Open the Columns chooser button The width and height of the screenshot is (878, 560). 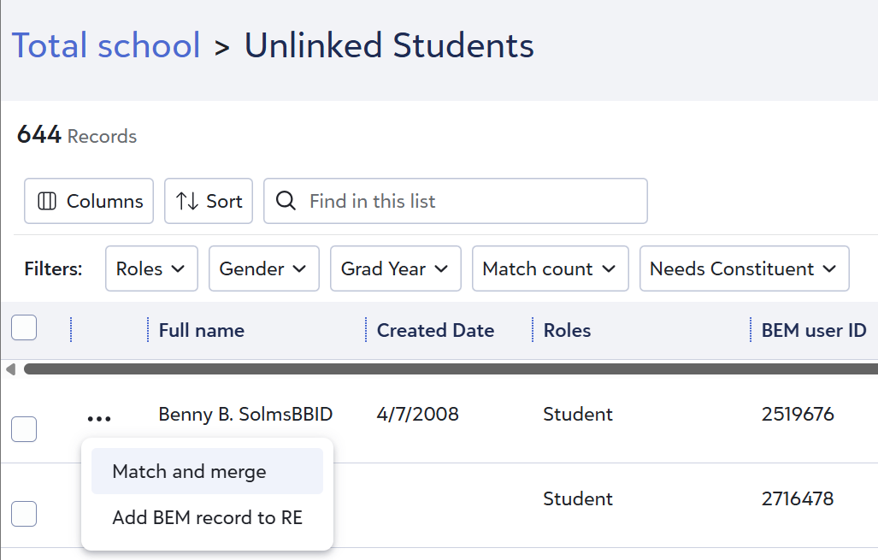point(88,201)
